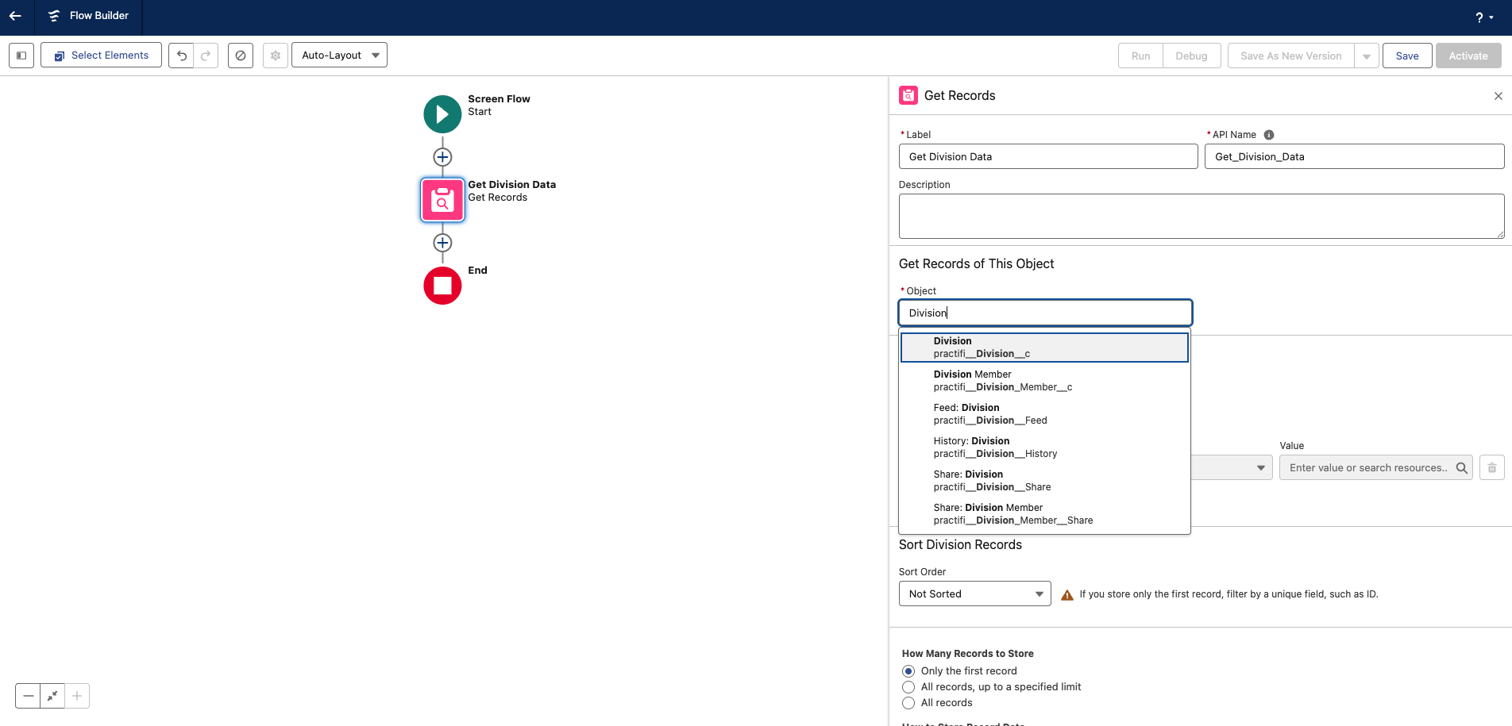Toggle the left toolbox panel icon

coord(21,56)
